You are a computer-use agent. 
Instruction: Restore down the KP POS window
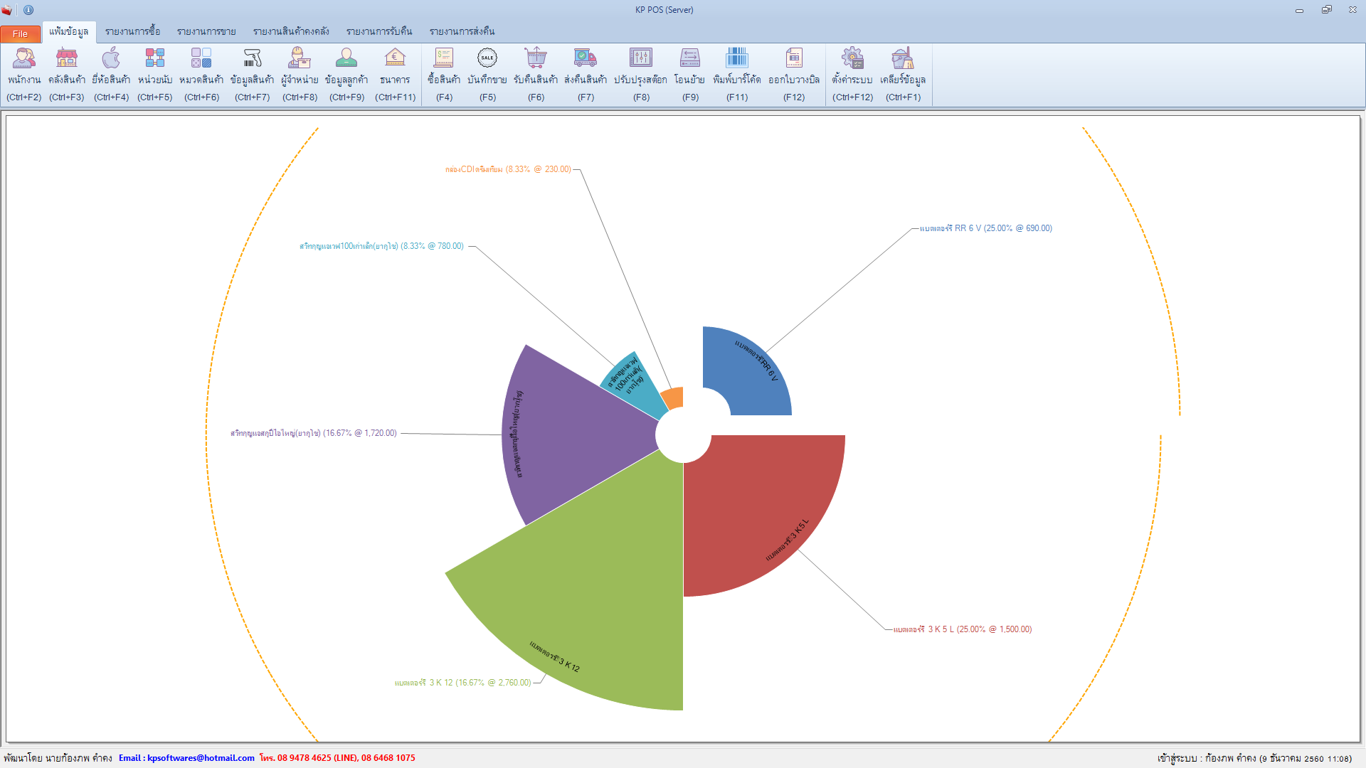(x=1326, y=10)
